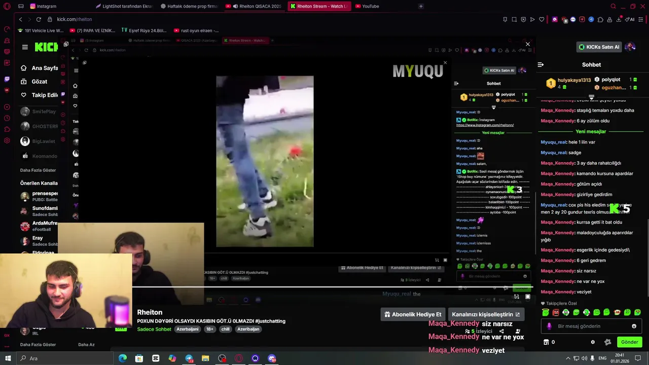Open the ArdaMufre recommended channel
649x365 pixels.
39,226
